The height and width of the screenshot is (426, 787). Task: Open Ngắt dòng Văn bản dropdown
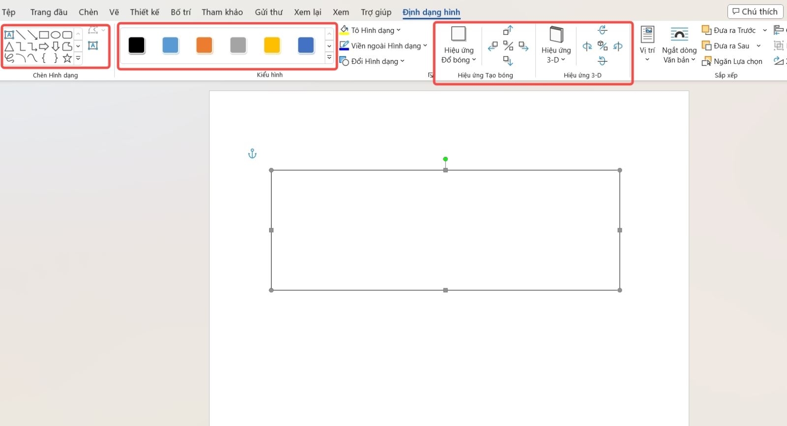[679, 45]
